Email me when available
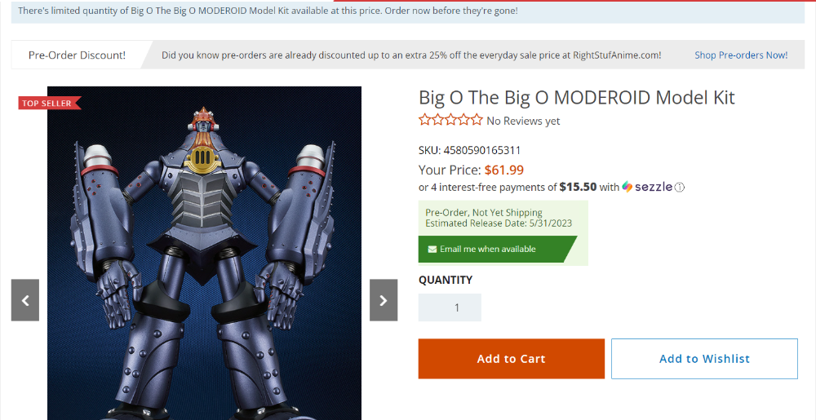Viewport: 816px width, 420px height. click(498, 249)
